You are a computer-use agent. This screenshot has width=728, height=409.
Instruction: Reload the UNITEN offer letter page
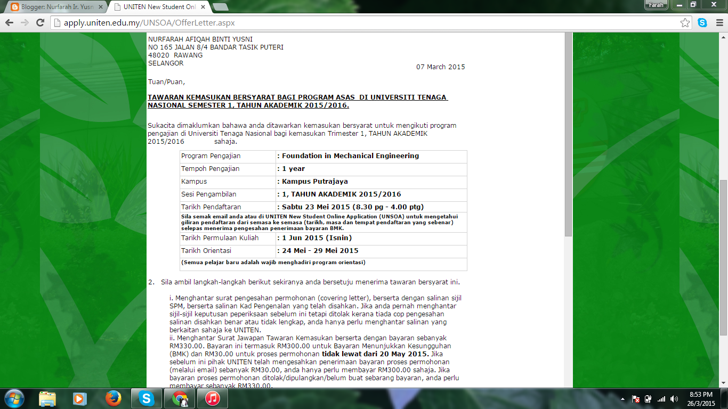point(40,23)
